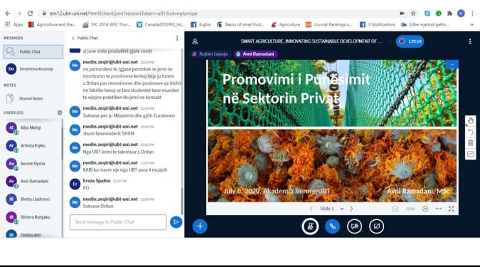Viewport: 480px width, 267px height.
Task: Toggle the user list panel icon
Action: (195, 41)
